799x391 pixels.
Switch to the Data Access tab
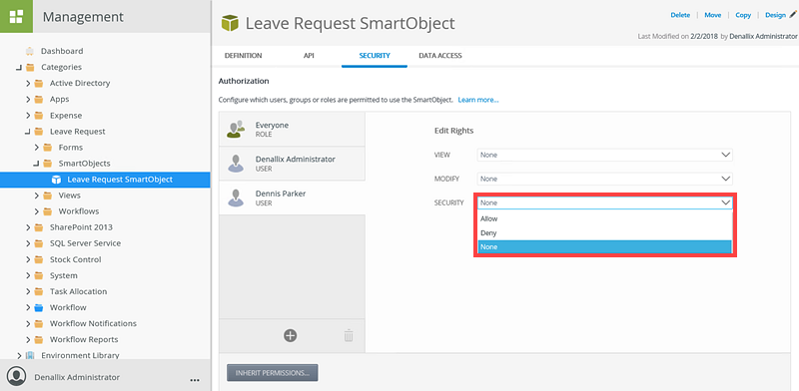click(x=440, y=56)
